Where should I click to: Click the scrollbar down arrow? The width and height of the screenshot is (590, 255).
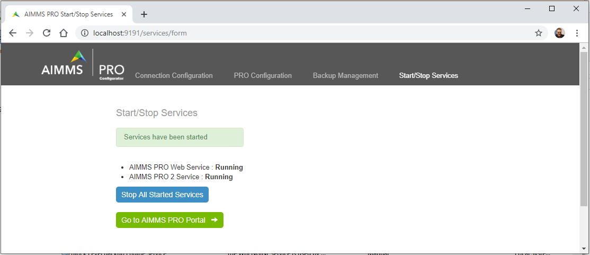point(584,249)
